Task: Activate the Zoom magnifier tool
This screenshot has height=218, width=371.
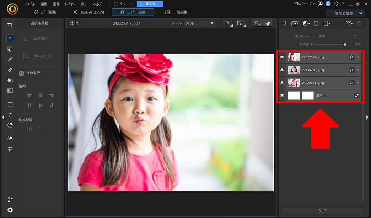Action: tap(258, 24)
